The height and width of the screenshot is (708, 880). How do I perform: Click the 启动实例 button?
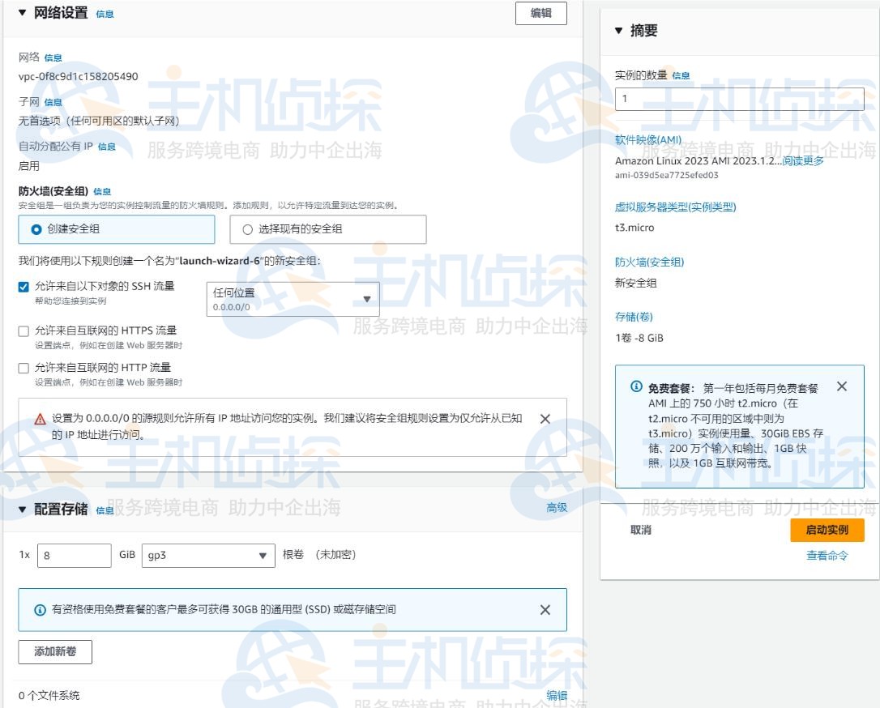click(827, 530)
